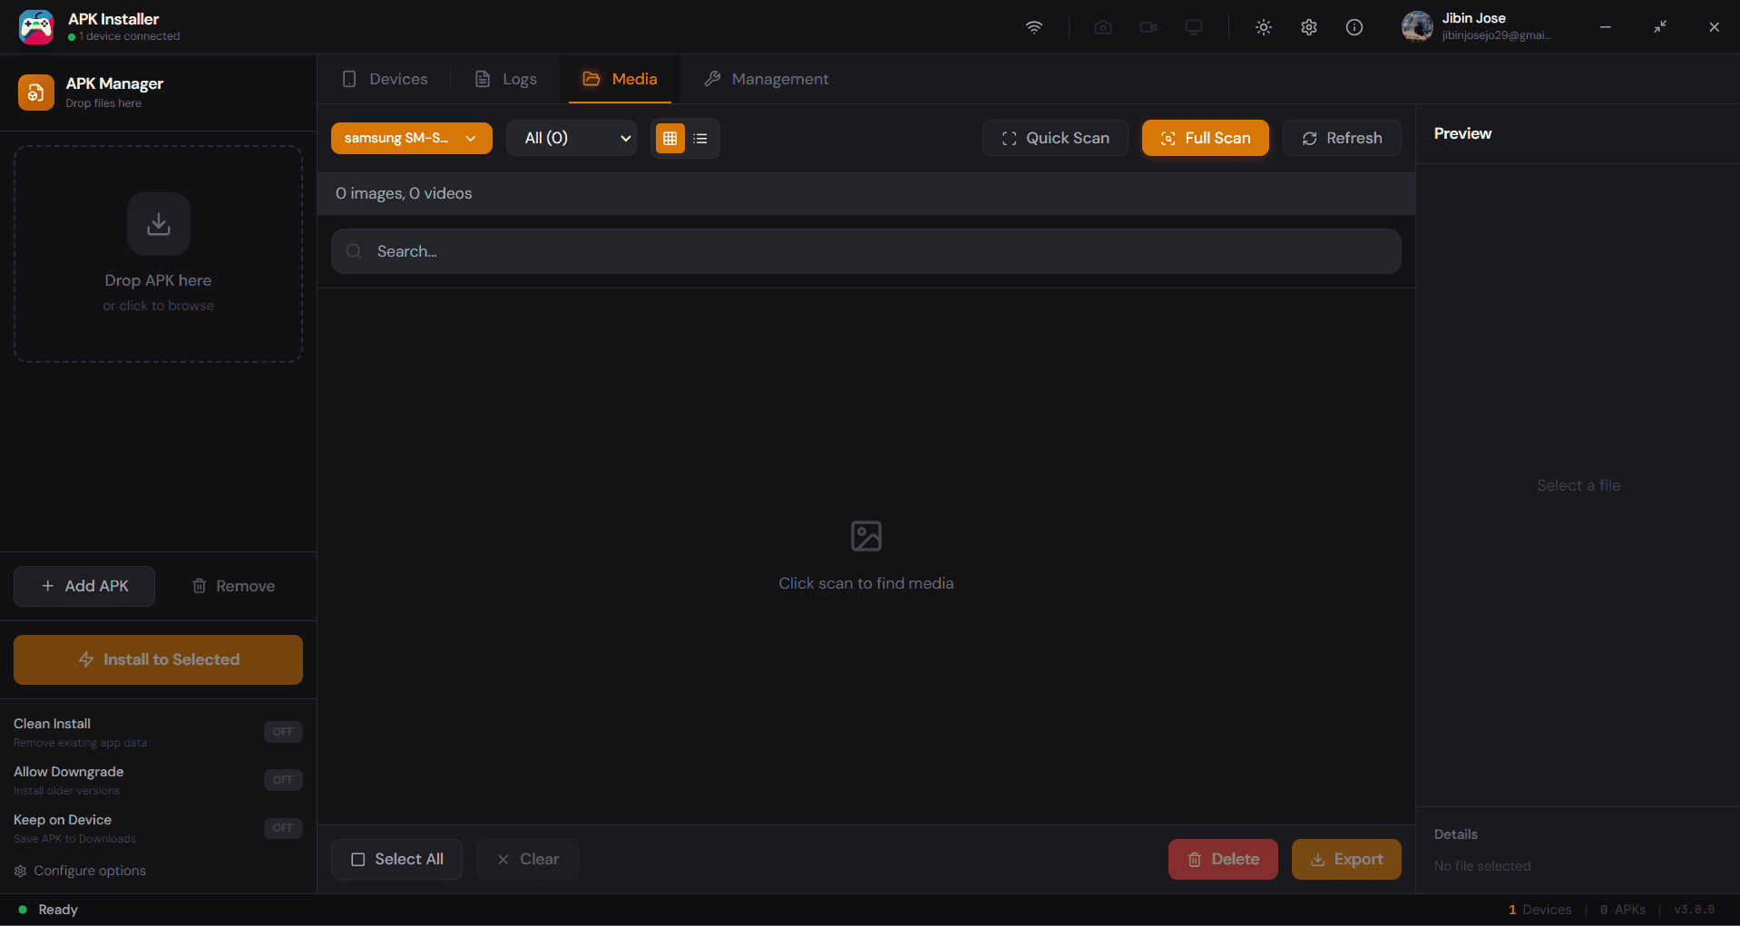Image resolution: width=1740 pixels, height=926 pixels.
Task: Enable the Clean Install option
Action: (x=282, y=731)
